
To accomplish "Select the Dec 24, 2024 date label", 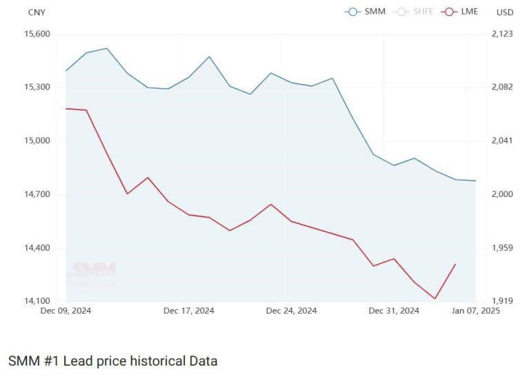I will pyautogui.click(x=291, y=311).
